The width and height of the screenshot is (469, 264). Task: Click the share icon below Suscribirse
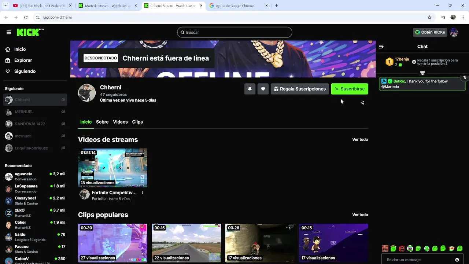362,103
